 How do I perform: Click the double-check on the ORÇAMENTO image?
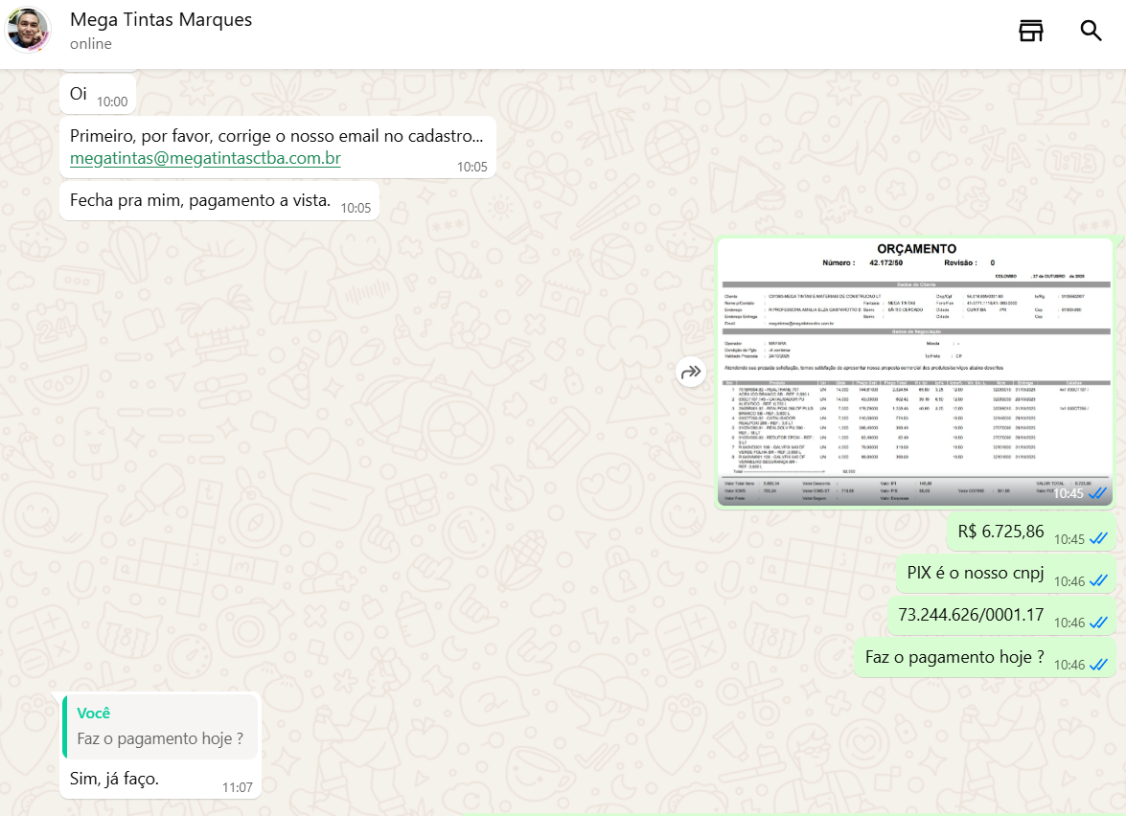pos(1098,493)
